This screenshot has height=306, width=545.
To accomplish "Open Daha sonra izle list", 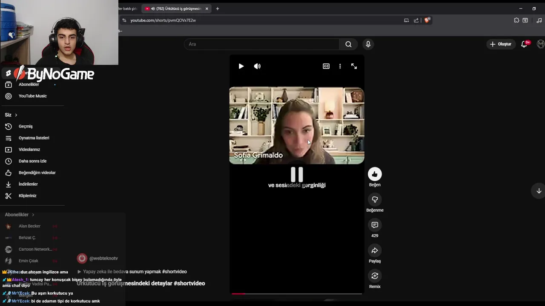I will click(x=32, y=161).
